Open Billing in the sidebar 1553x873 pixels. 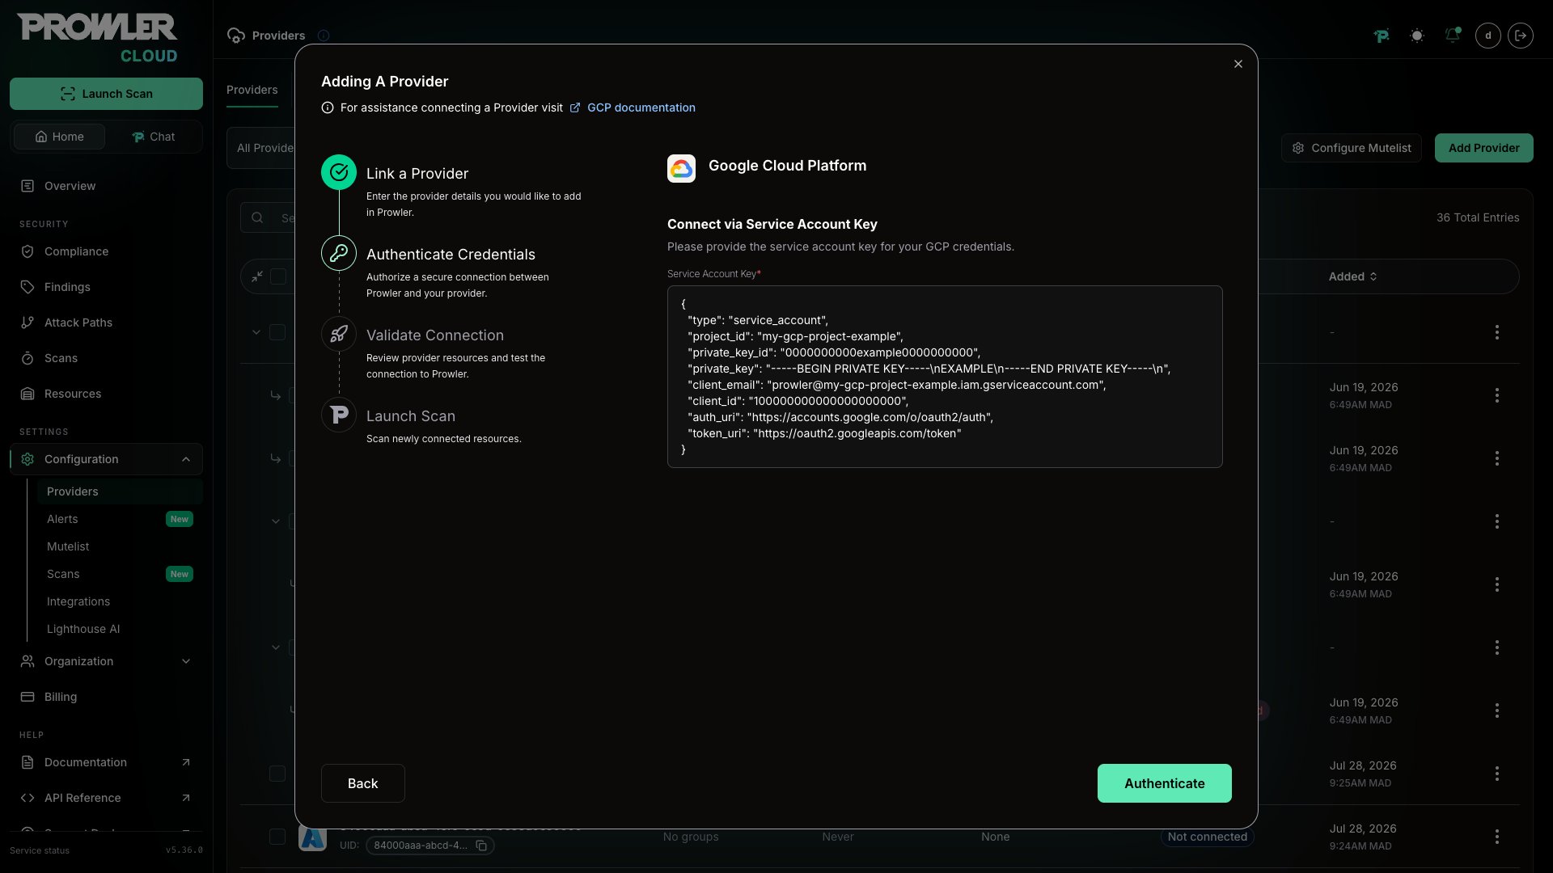click(61, 697)
